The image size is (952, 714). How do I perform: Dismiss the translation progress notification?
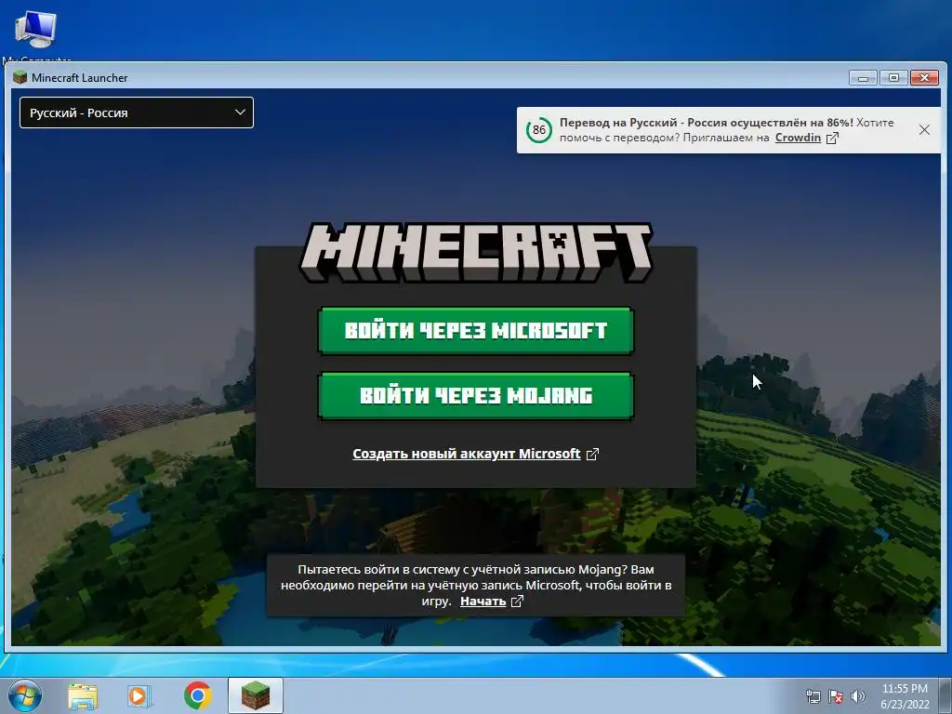924,130
